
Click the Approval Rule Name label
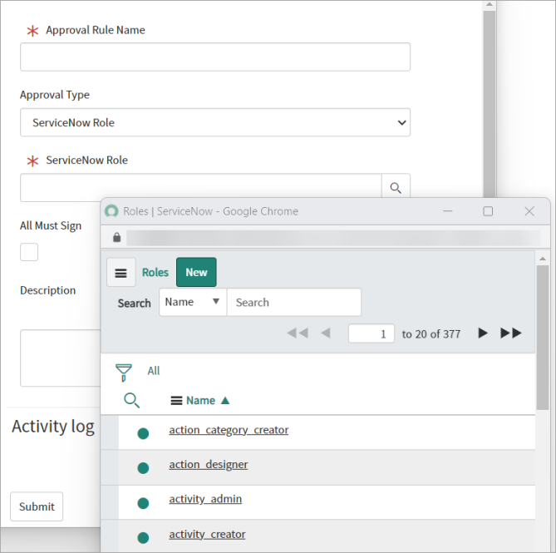pos(96,30)
